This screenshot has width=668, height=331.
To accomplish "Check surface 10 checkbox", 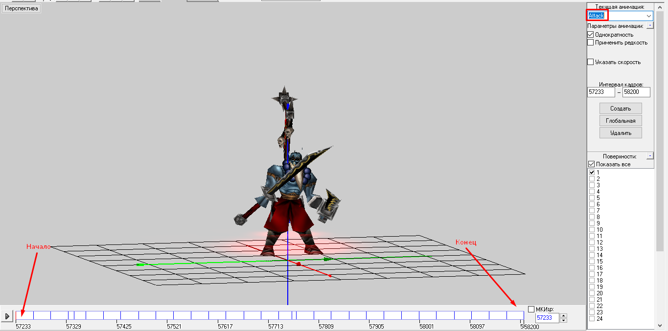I will (x=592, y=230).
